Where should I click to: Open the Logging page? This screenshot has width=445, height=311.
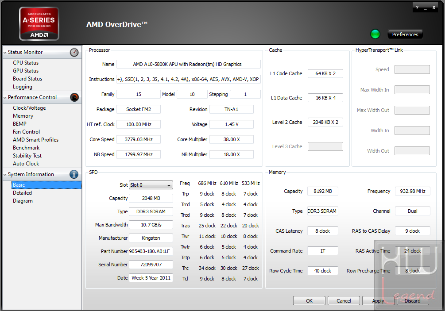(23, 87)
